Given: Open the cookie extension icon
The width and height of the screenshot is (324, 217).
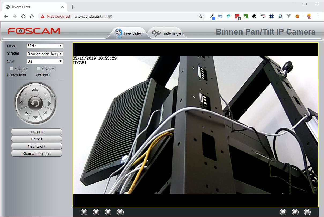Looking at the screenshot, I should tap(297, 16).
